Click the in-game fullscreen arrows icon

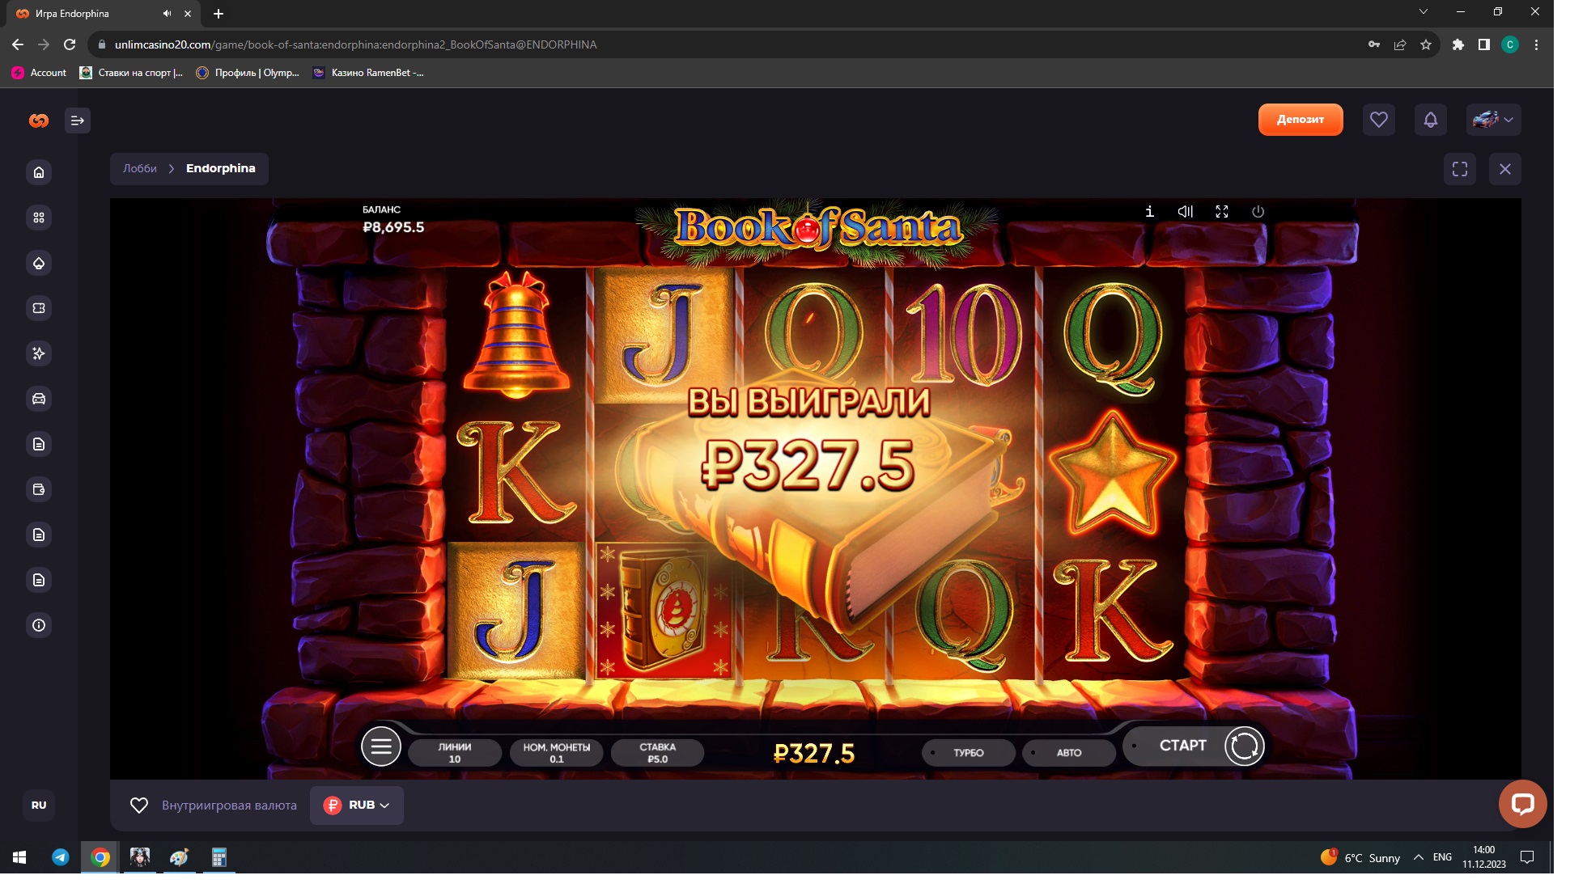1222,211
